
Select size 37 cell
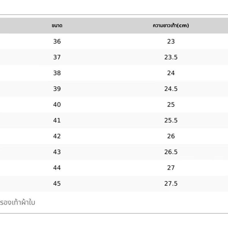coord(57,57)
